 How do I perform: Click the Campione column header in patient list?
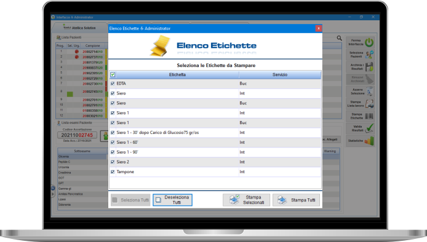92,45
